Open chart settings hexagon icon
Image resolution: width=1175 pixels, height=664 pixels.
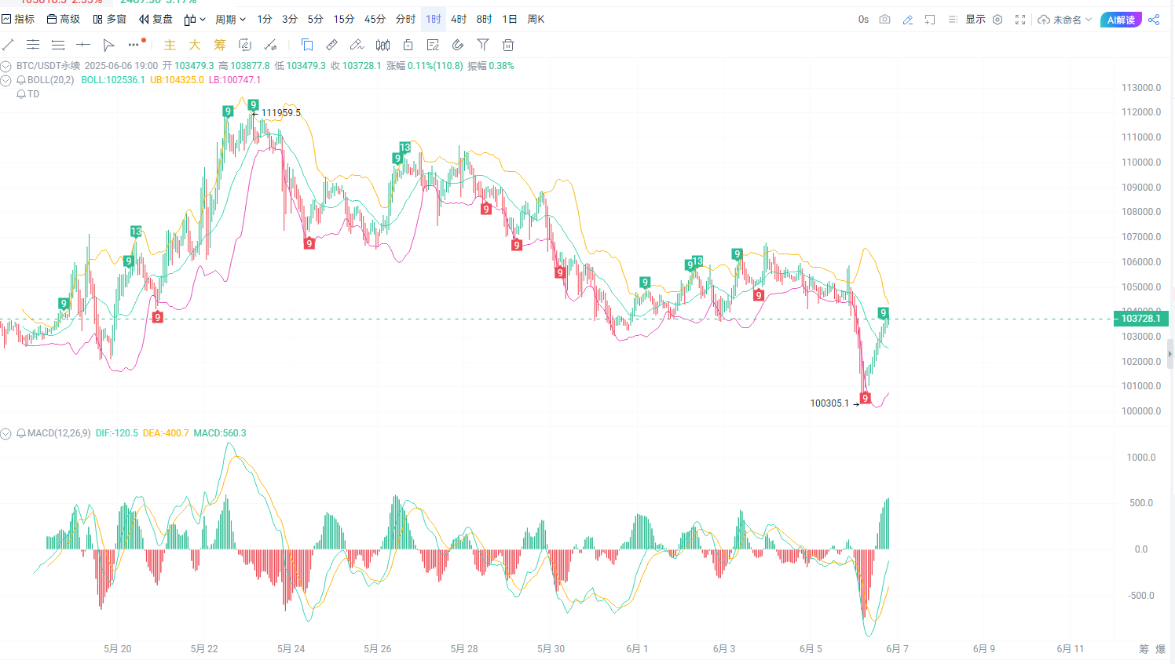click(997, 19)
